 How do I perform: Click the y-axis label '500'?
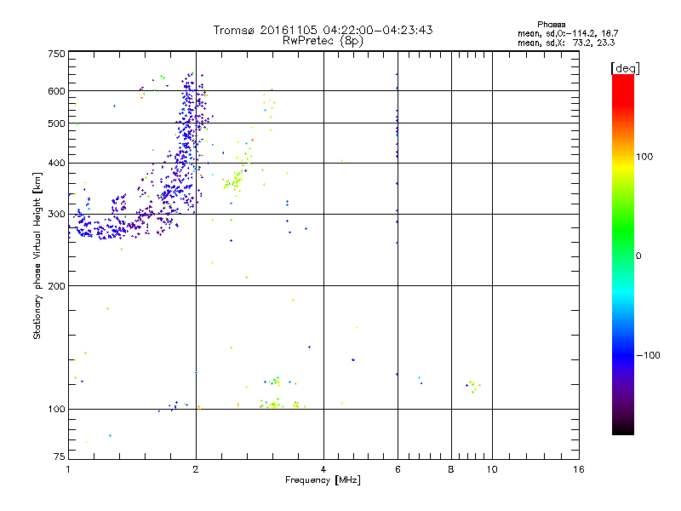(56, 123)
